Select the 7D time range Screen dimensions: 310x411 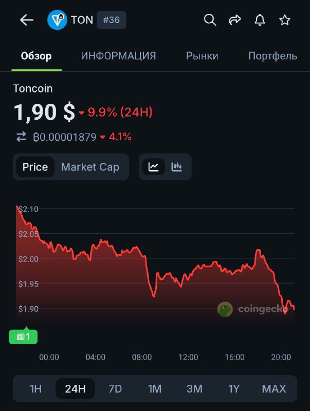pos(115,388)
